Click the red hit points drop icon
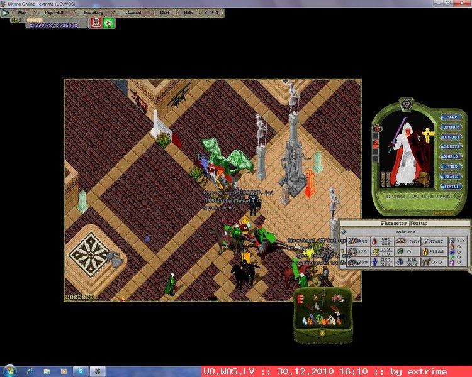Viewport: 472px width, 377px height. point(374,241)
